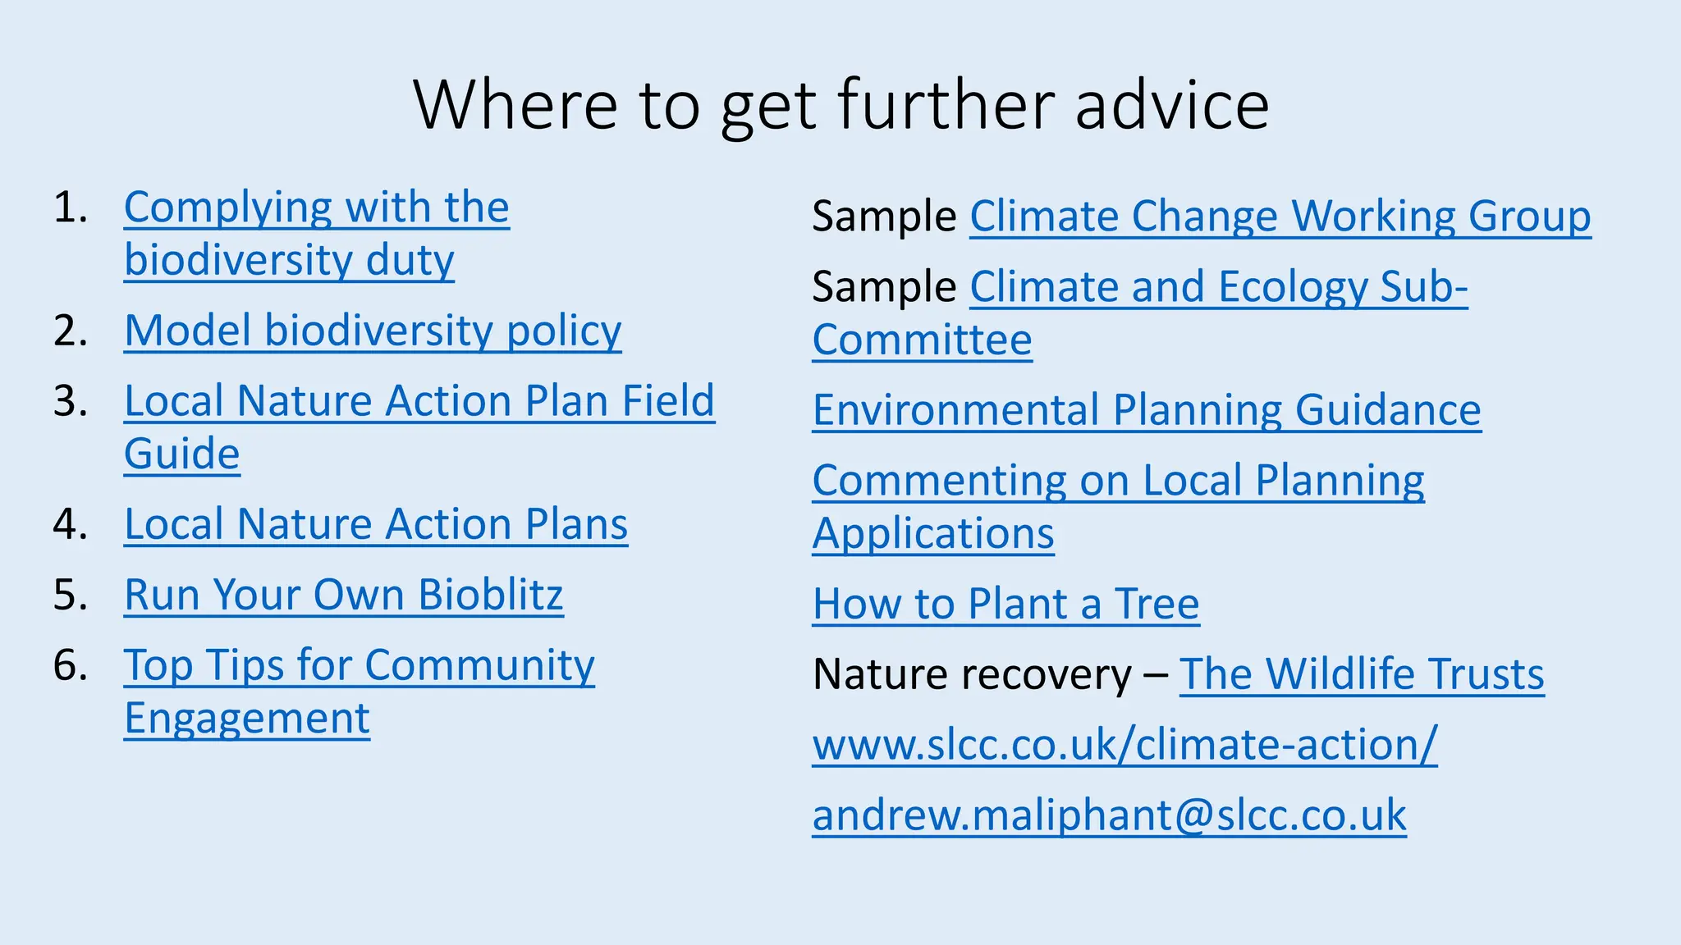Click the slide title 'Where to get further advice'

[x=841, y=105]
